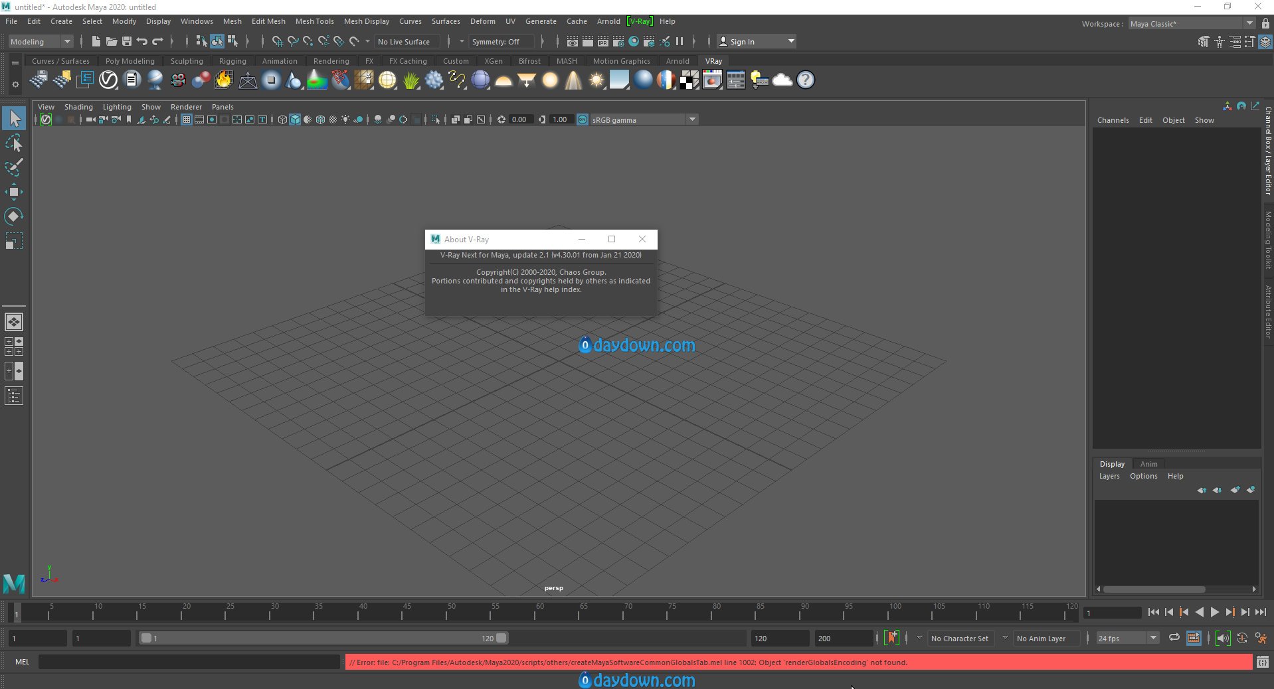Image resolution: width=1274 pixels, height=689 pixels.
Task: Click the Undo arrow icon
Action: [x=142, y=41]
